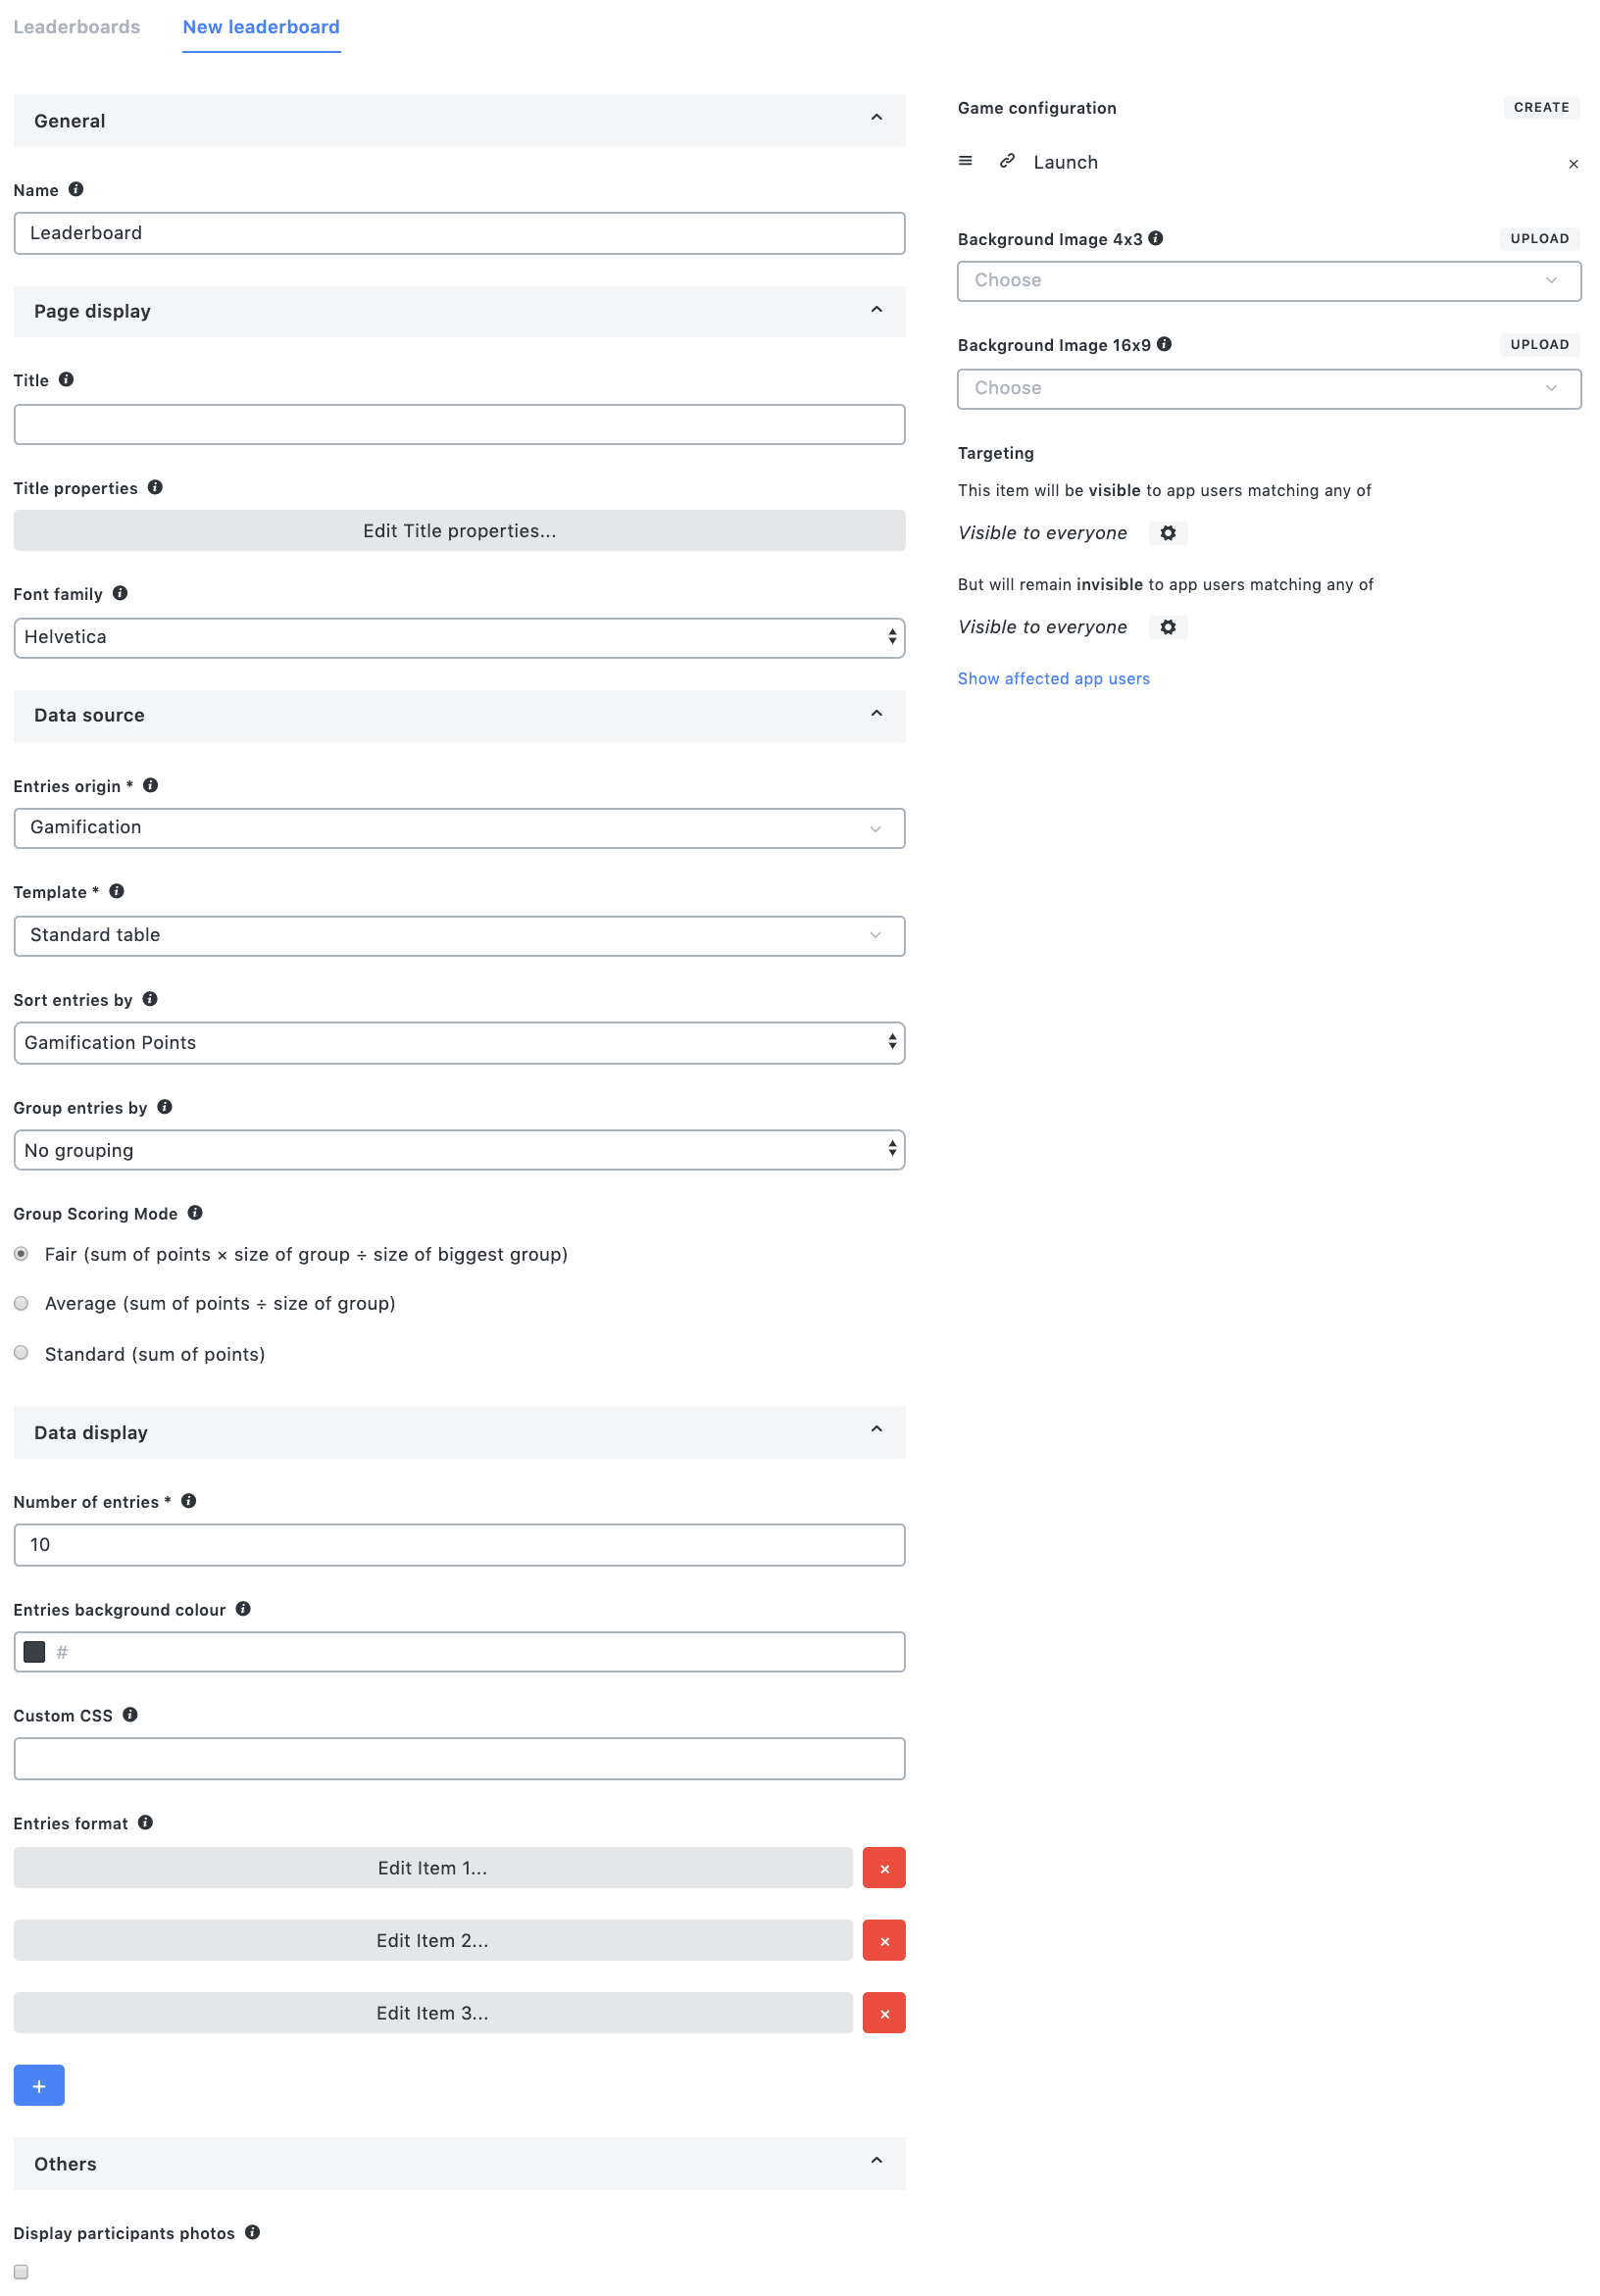Click the hamburger icon before Launch

pos(964,160)
